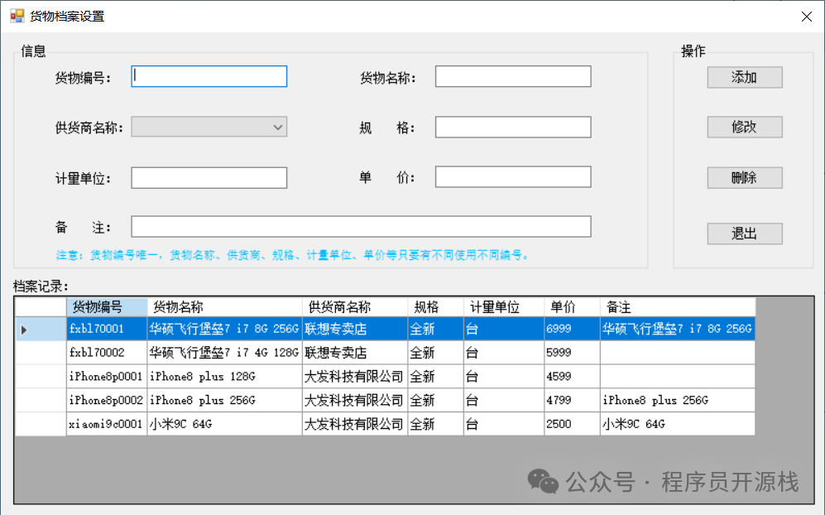Sort by the 货物编号 column header
The height and width of the screenshot is (515, 825).
(107, 307)
